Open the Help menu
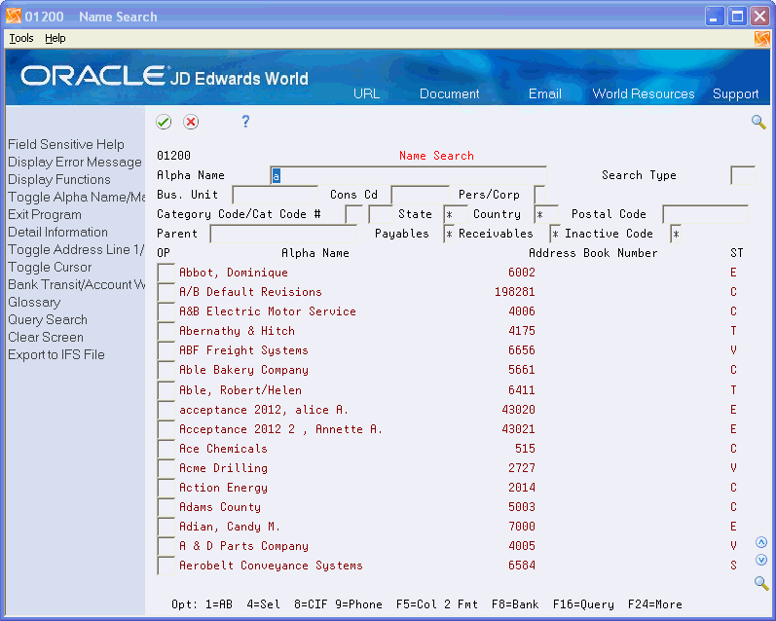The image size is (776, 621). 55,38
